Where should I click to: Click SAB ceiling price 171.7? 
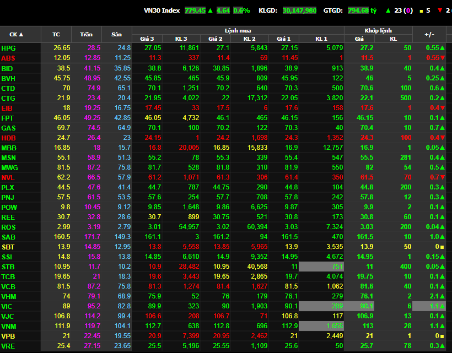click(x=92, y=237)
